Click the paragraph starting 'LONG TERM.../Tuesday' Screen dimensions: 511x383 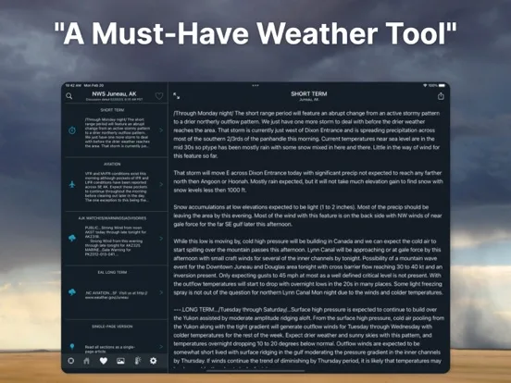point(309,335)
